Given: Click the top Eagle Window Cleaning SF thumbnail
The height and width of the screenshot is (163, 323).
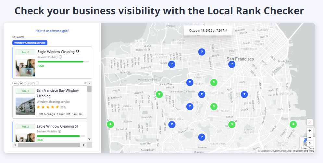Looking at the screenshot, I should 25,68.
